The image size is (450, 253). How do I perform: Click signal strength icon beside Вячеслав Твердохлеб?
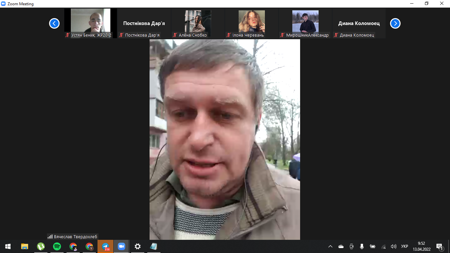coord(50,237)
